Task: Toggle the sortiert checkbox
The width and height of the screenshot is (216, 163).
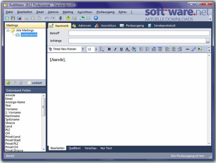Action: tap(29, 83)
